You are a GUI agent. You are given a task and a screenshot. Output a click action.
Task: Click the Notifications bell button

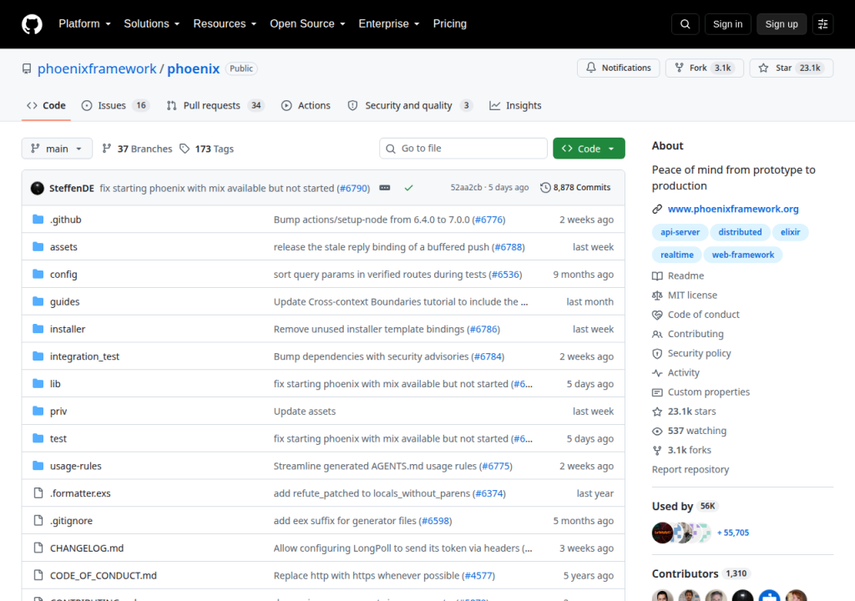[619, 68]
